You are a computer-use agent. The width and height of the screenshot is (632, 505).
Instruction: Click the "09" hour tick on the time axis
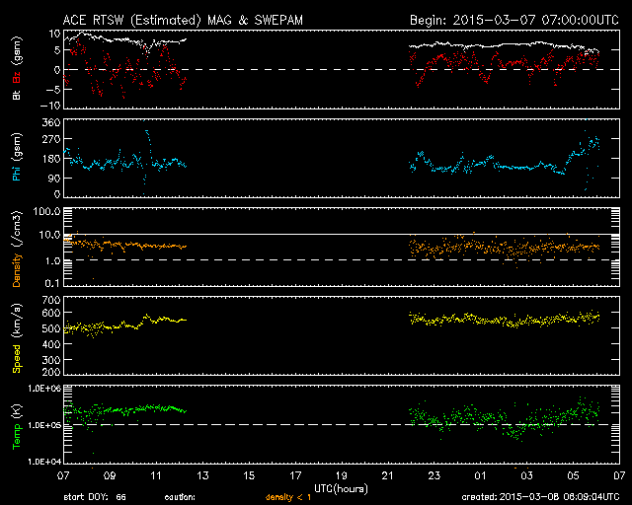110,476
